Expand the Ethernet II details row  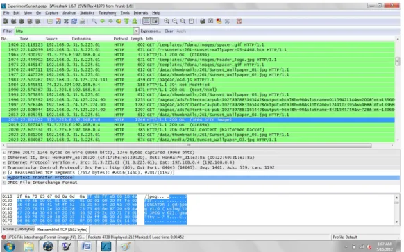tap(4, 158)
